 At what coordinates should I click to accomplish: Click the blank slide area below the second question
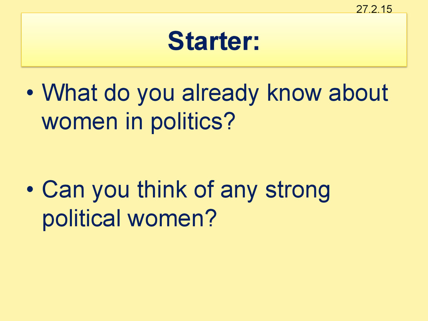(214, 273)
